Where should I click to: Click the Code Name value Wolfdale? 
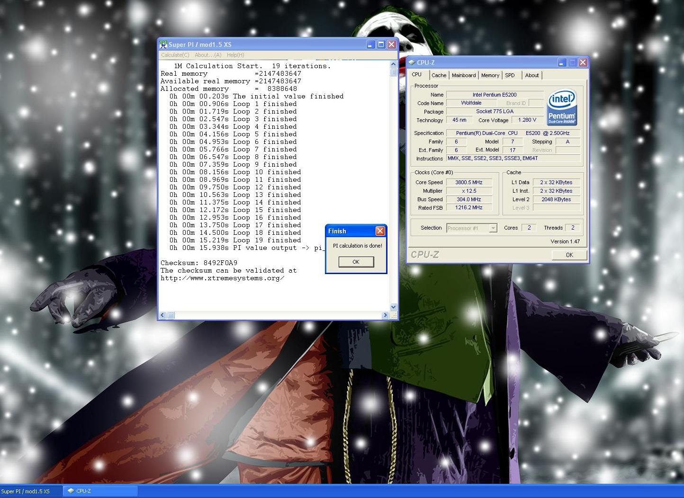click(x=471, y=103)
